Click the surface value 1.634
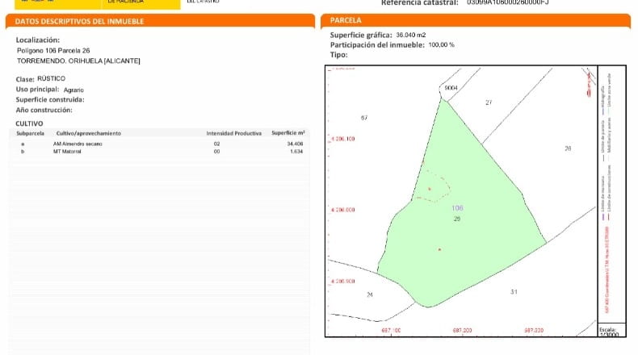The height and width of the screenshot is (355, 638). [296, 152]
